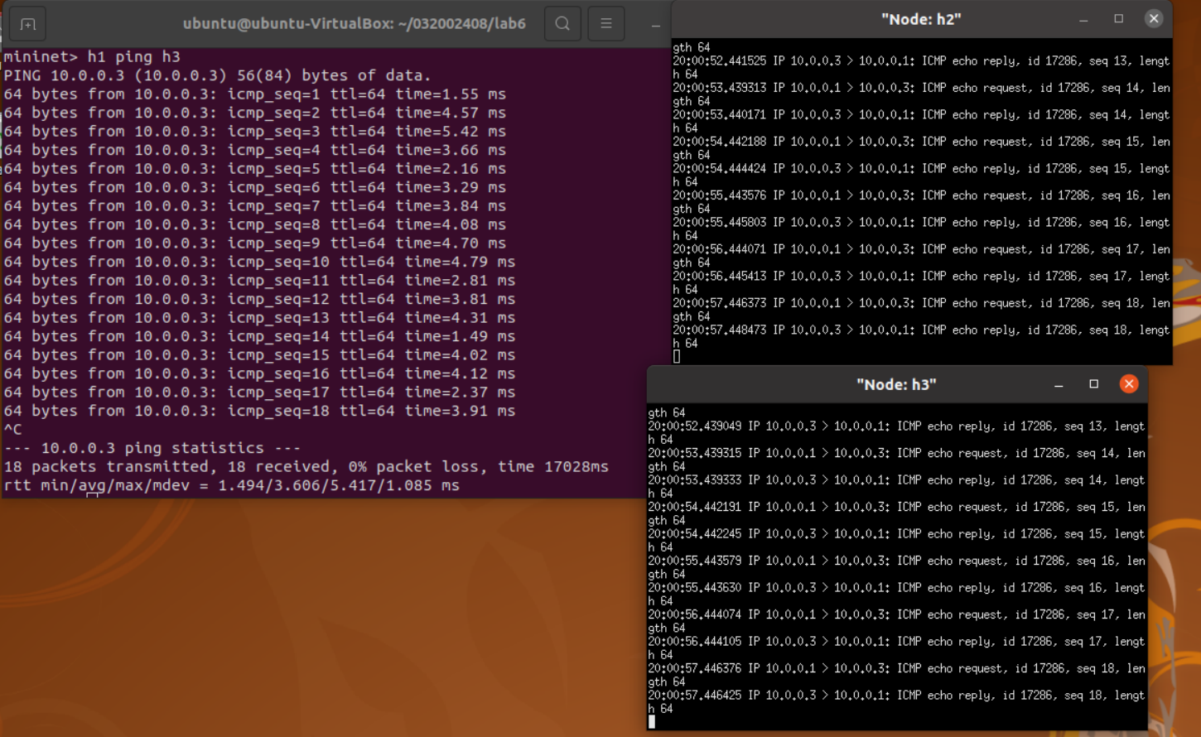Click the ubuntu@ubuntu-VirtualBox terminal title

[x=355, y=24]
